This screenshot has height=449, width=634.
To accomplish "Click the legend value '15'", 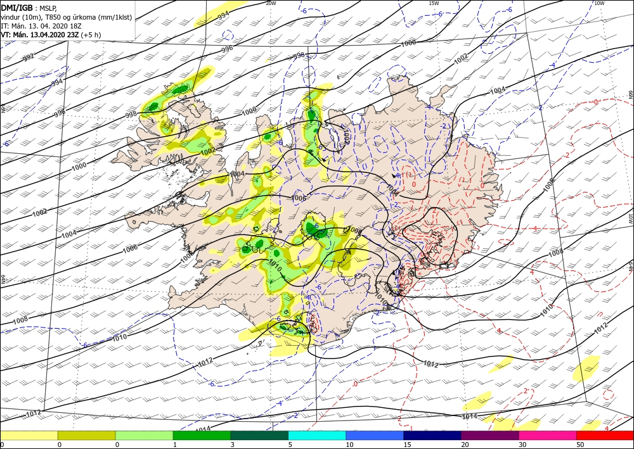I will (407, 445).
